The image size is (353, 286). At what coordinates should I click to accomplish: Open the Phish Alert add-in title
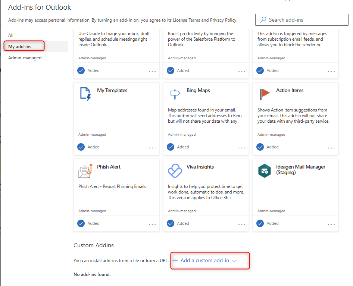[109, 167]
